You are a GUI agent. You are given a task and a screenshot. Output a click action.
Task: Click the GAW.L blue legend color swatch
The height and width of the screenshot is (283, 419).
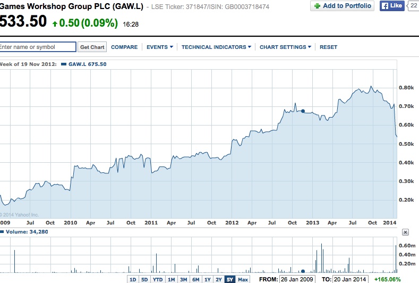pyautogui.click(x=64, y=64)
